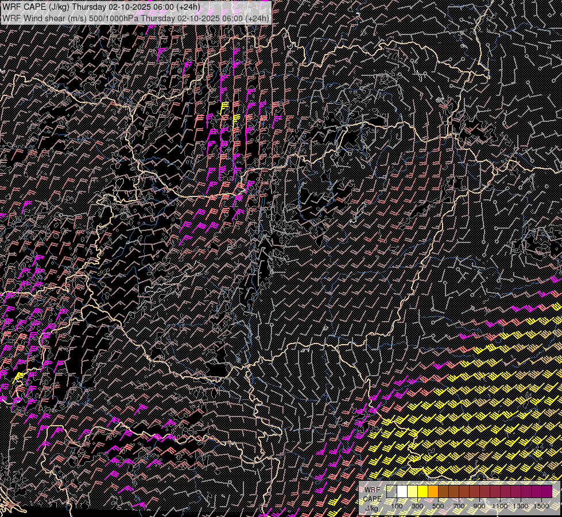Click the WRF CAPE (J/kg) title line
The width and height of the screenshot is (562, 517).
pos(102,7)
